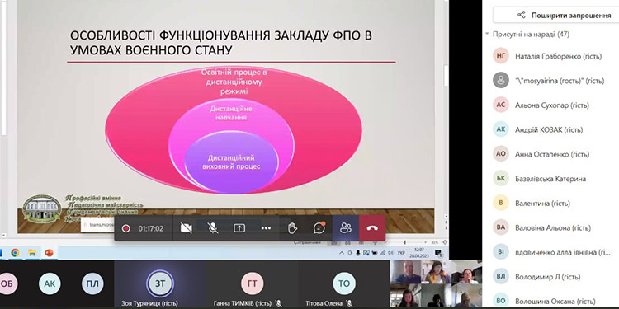619x309 pixels.
Task: Click the В avatar of Валентина
Action: [x=501, y=204]
